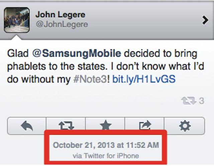Image resolution: width=214 pixels, height=166 pixels.
Task: Click the phrase "I don't know what I'd"
Action: coord(167,66)
